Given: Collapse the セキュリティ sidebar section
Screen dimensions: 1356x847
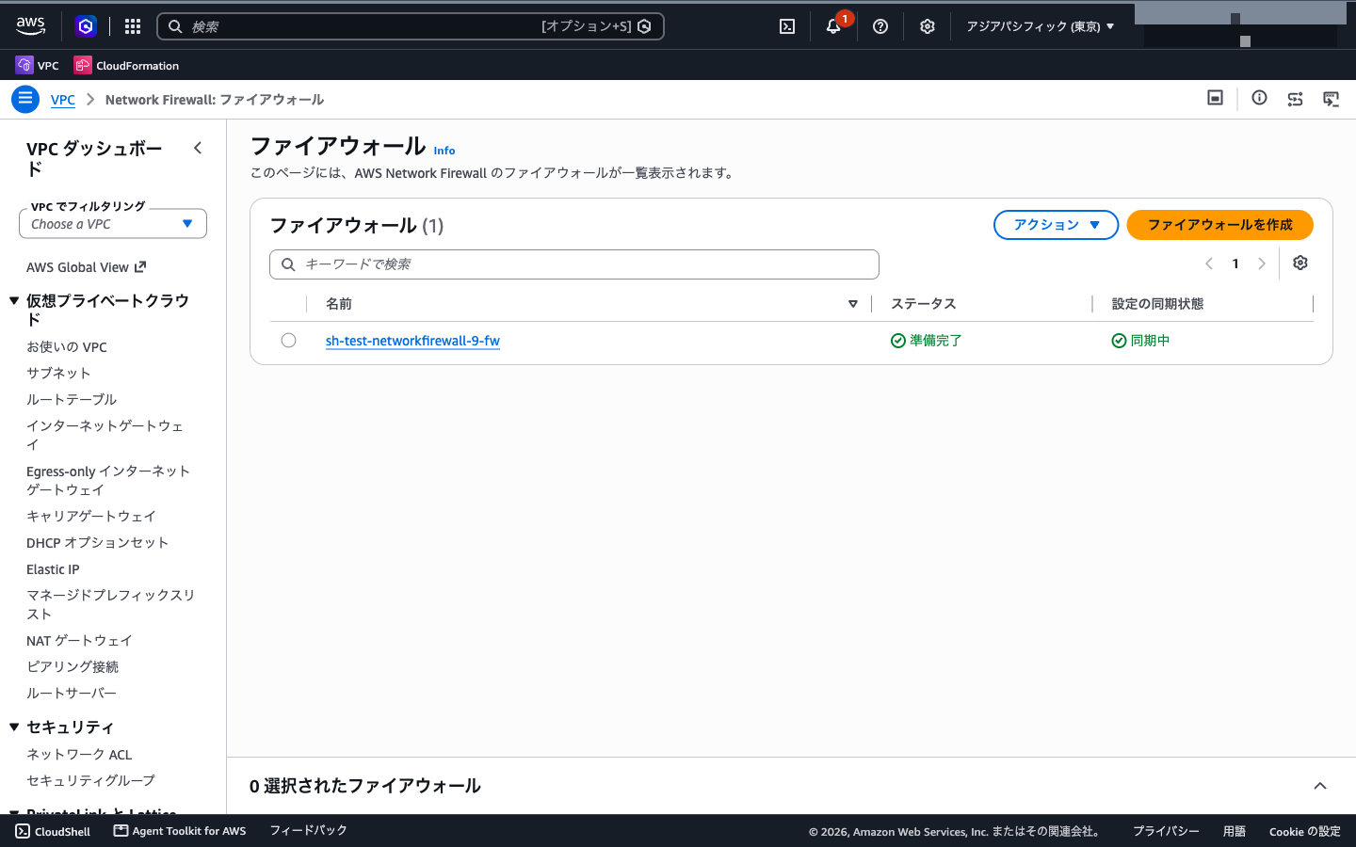Looking at the screenshot, I should pyautogui.click(x=14, y=727).
